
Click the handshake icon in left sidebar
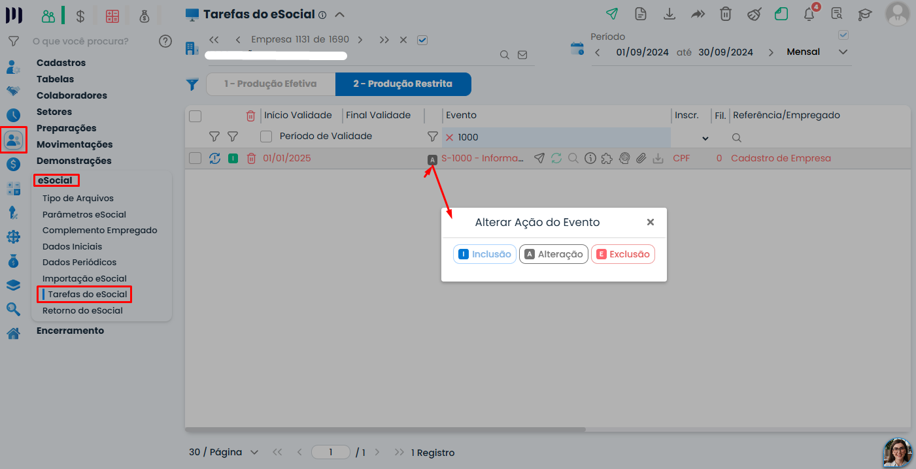coord(13,91)
